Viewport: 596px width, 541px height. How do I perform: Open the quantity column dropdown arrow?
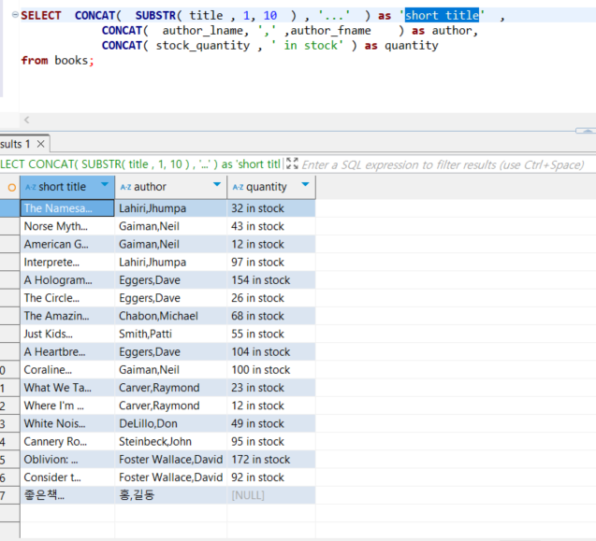point(305,184)
